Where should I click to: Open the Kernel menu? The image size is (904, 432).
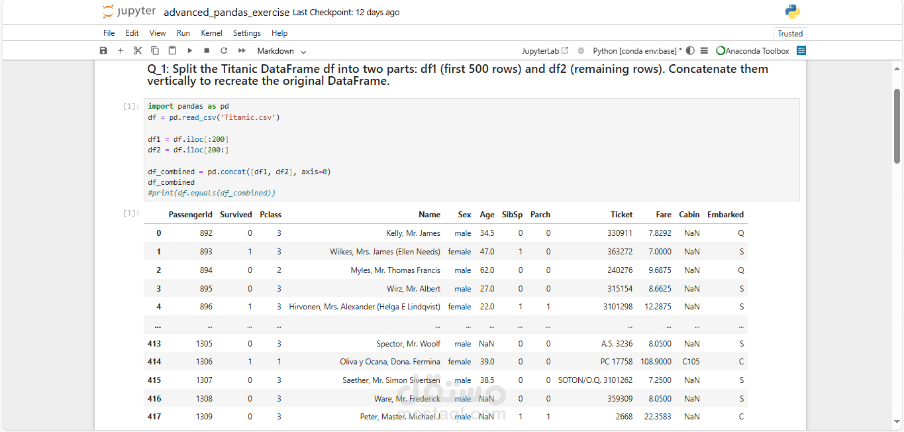click(212, 33)
